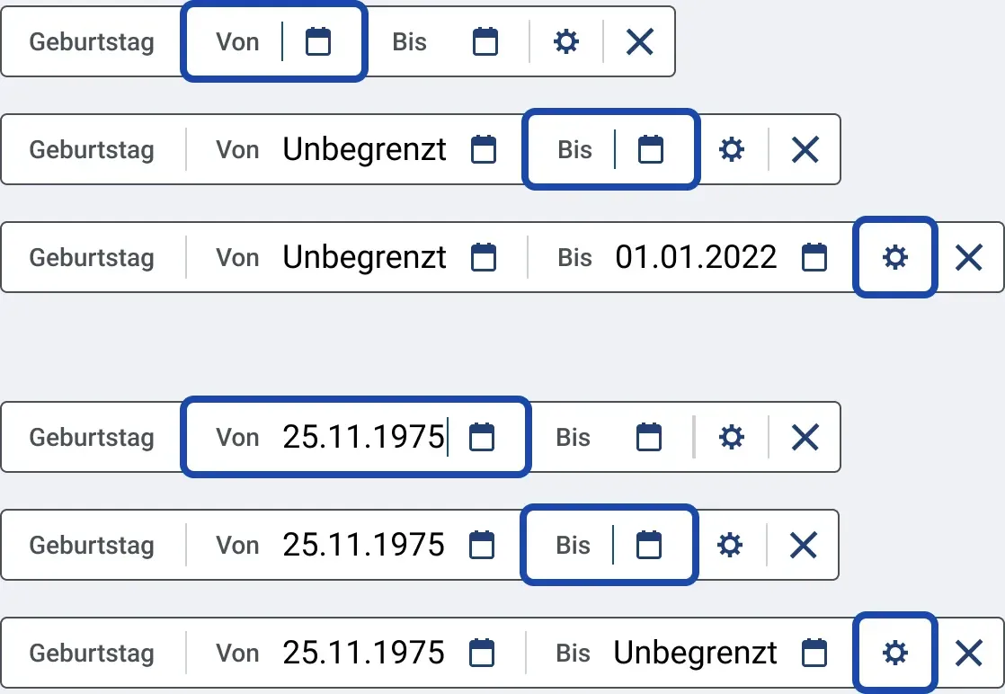The width and height of the screenshot is (1005, 694).
Task: Click Von Unbegrenzt field beside Bis 01.01.2022
Action: point(356,258)
